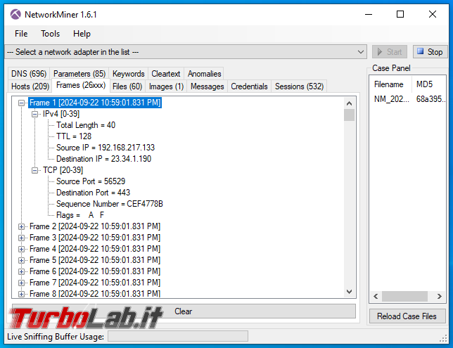Click the Stop sniffing button
This screenshot has width=453, height=348.
point(430,52)
